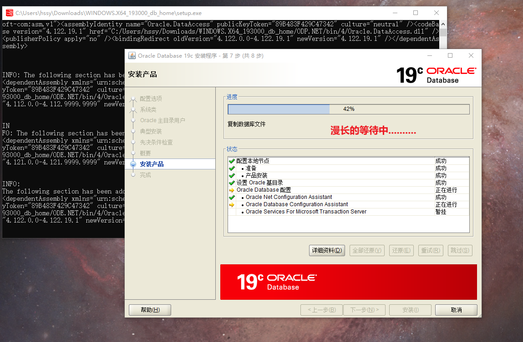
Task: Close the setup.exe console window
Action: (x=436, y=13)
